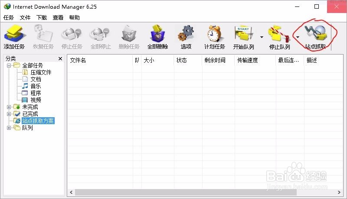The width and height of the screenshot is (347, 199).
Task: Sort by 描述 column header
Action: pos(324,60)
